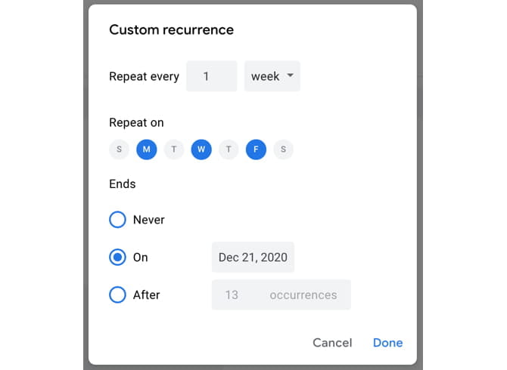Confirm with the Done button

(387, 343)
